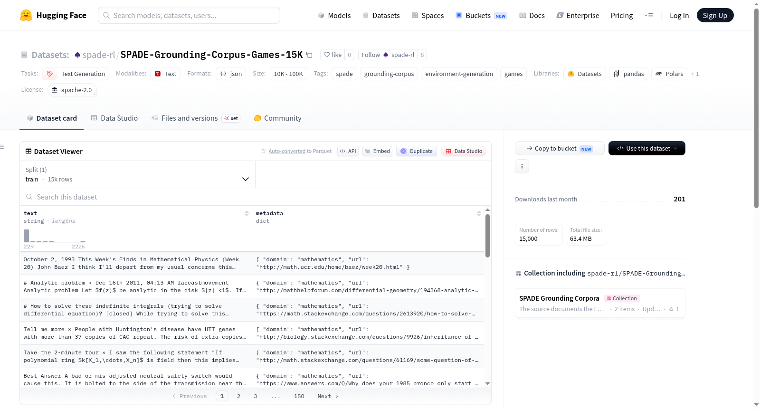The image size is (760, 409).
Task: Click the Embed button
Action: click(377, 151)
